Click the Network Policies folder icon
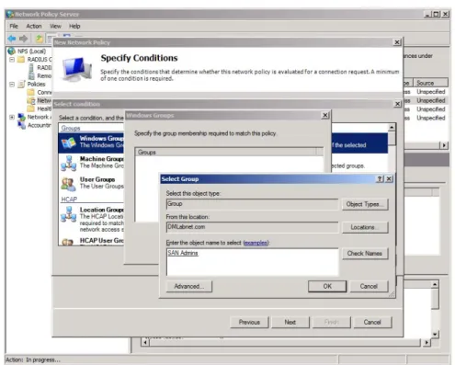This screenshot has width=455, height=365. [31, 100]
